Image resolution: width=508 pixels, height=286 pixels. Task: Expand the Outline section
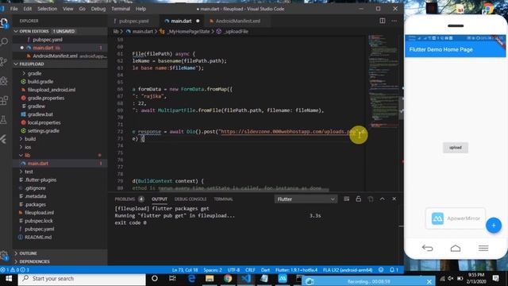(60, 253)
